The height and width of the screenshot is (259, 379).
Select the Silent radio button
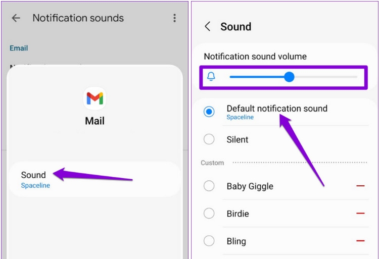pos(209,139)
